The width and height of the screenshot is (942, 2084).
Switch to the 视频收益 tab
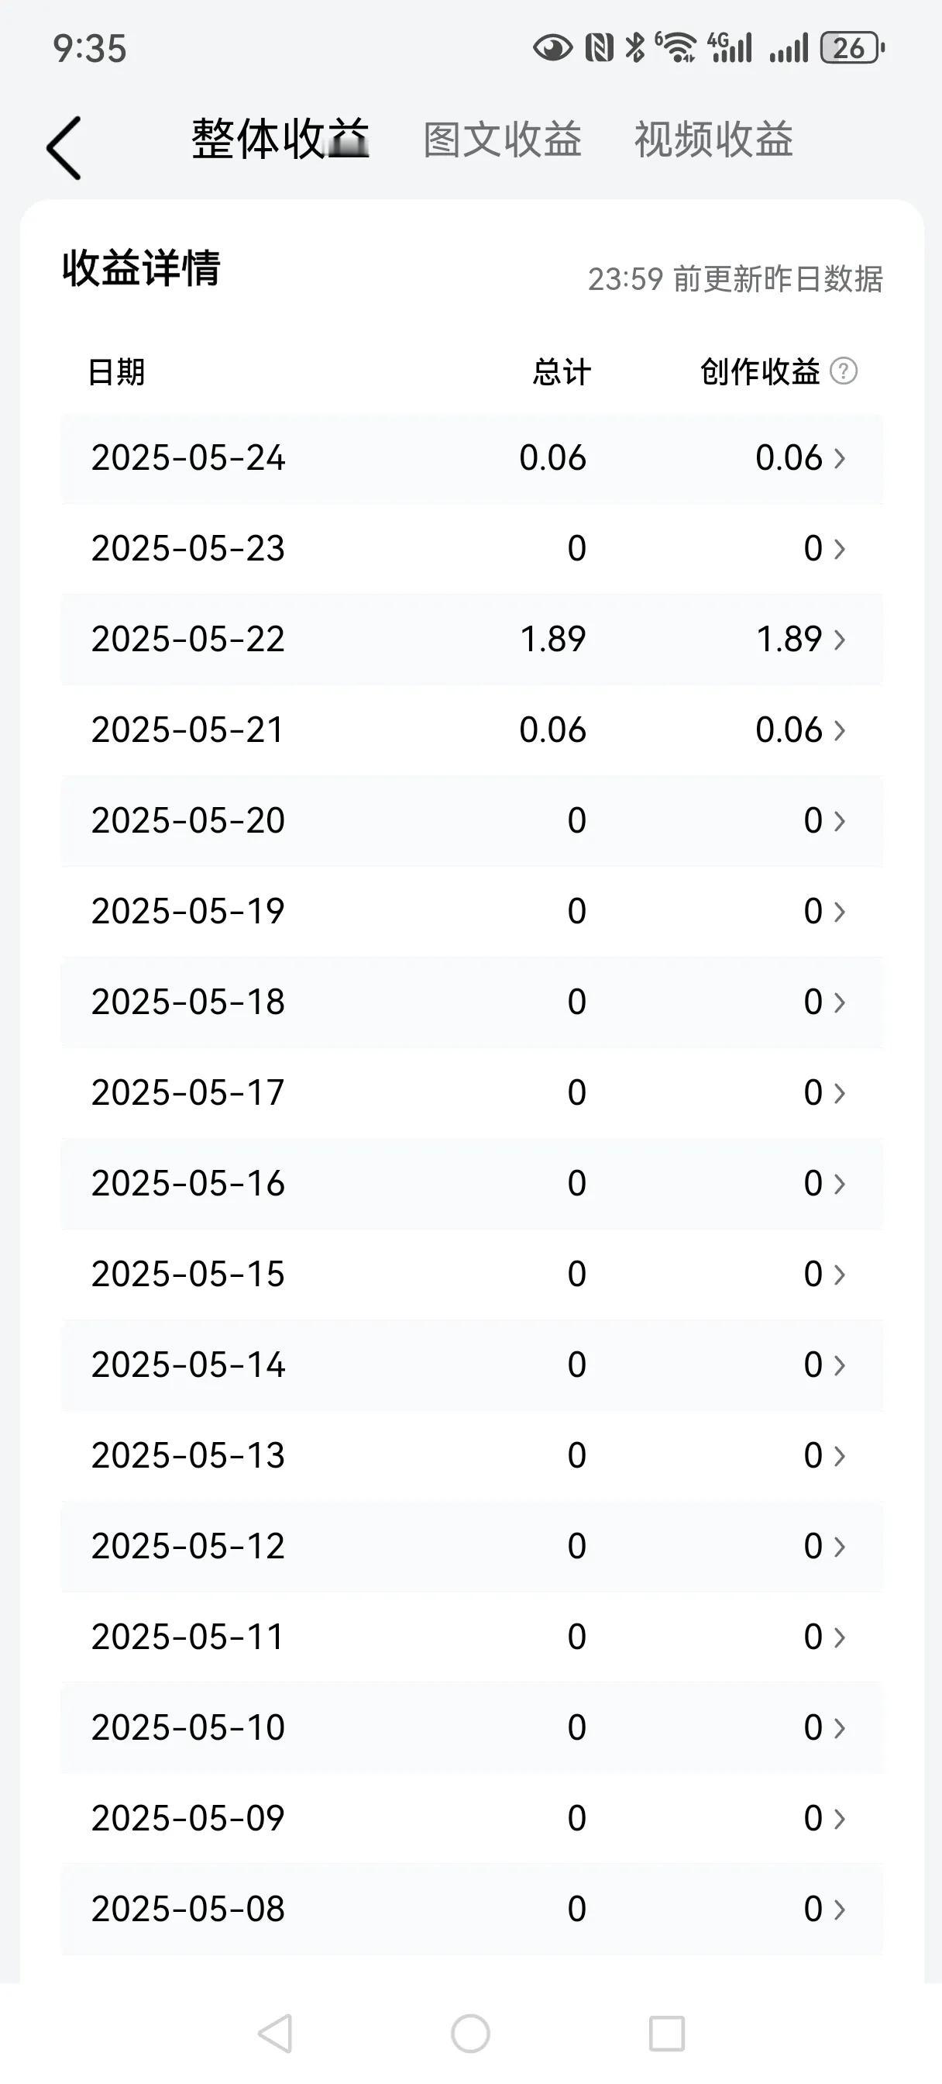[714, 139]
